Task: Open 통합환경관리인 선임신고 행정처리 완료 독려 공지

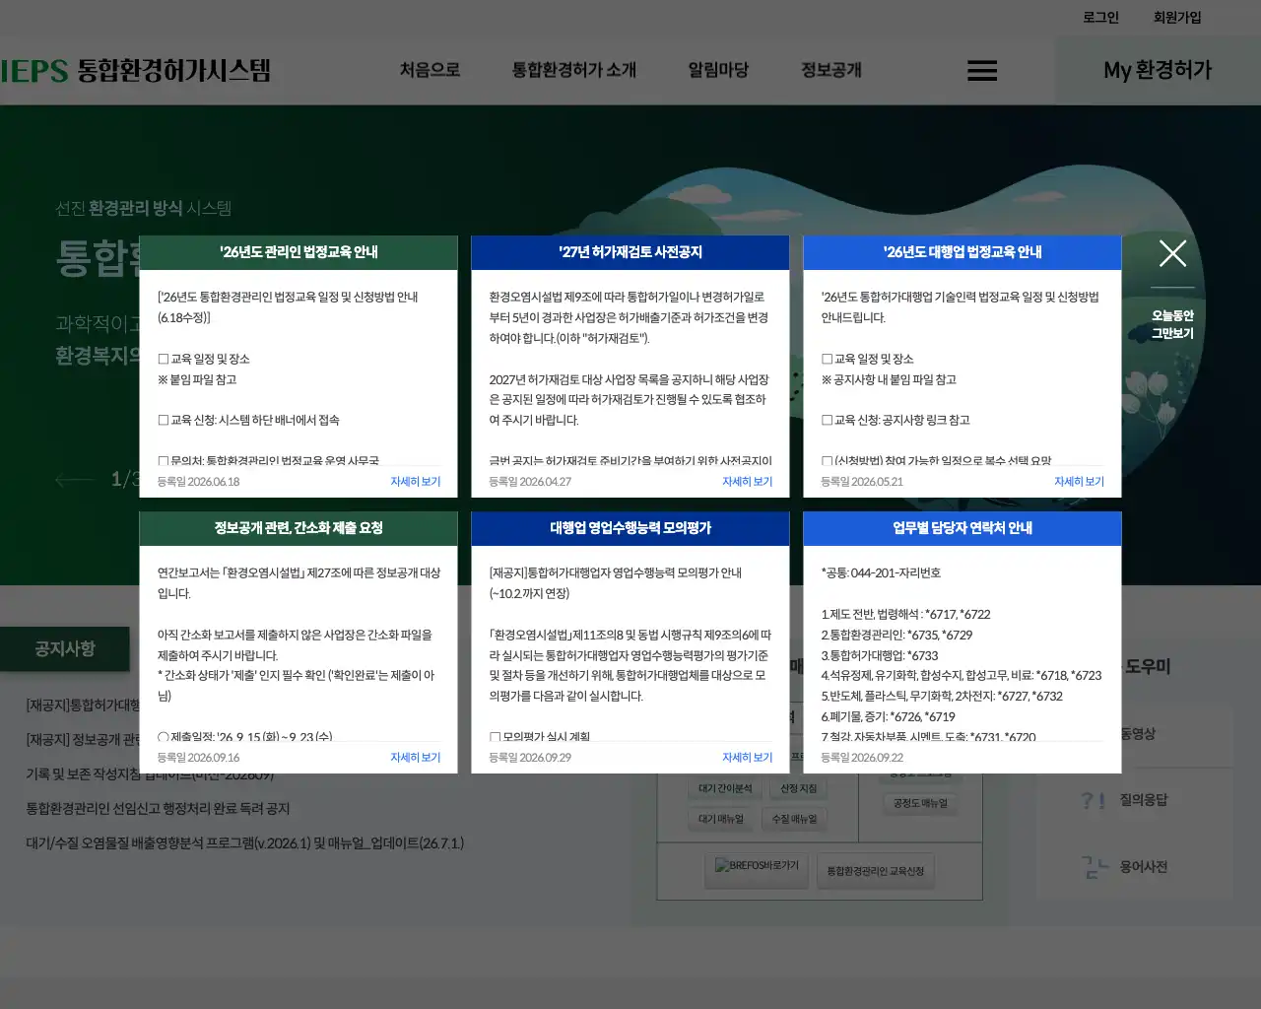Action: coord(158,809)
